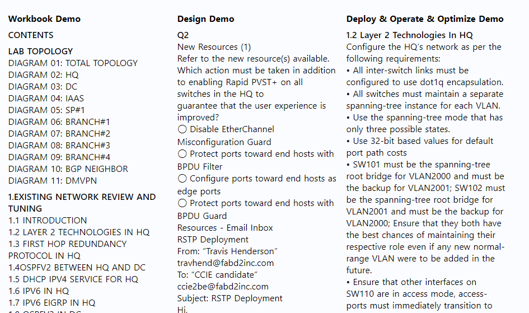Click the Q2 question heading
Viewport: 529px width, 313px height.
[x=183, y=35]
